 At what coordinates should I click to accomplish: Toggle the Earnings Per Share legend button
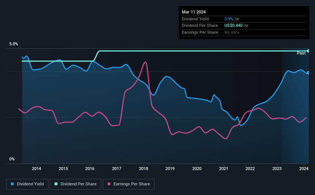point(129,184)
